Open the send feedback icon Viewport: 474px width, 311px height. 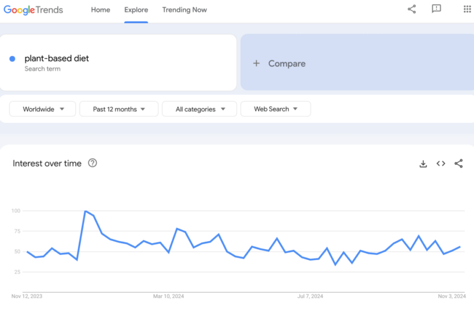point(436,9)
